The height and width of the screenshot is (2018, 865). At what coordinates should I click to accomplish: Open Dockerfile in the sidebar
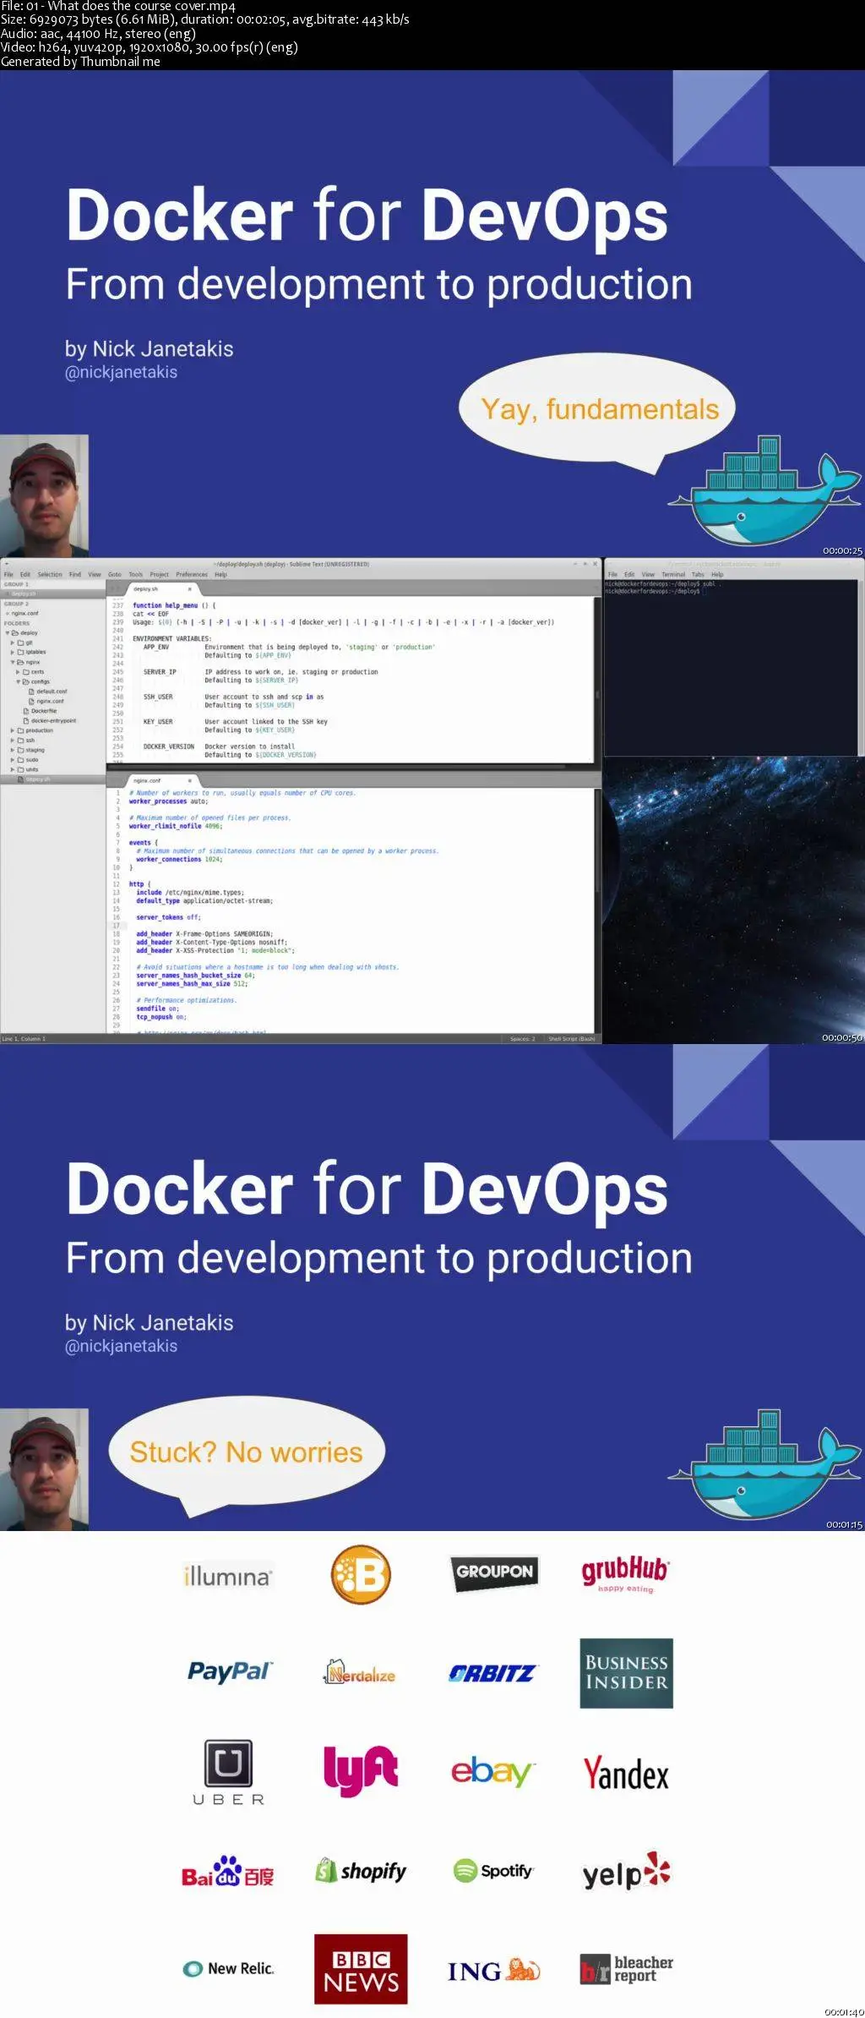point(44,711)
